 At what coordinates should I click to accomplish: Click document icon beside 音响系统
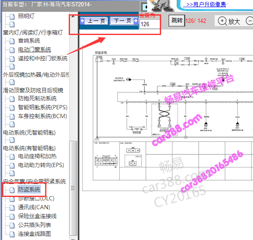click(12, 41)
